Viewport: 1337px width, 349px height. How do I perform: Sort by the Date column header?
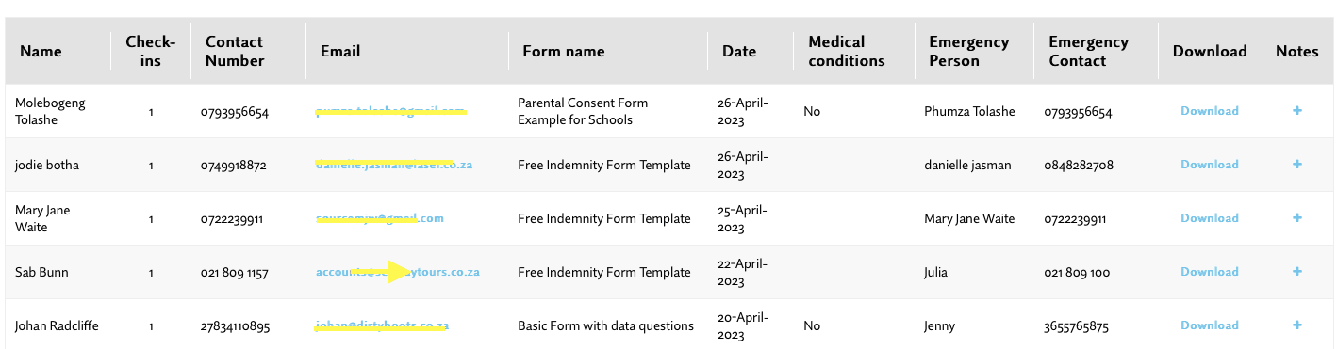[x=739, y=51]
